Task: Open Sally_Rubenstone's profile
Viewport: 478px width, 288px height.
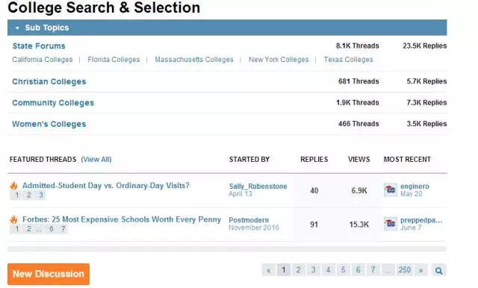Action: [x=258, y=186]
